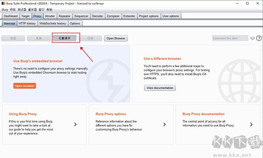This screenshot has width=263, height=158.
Task: Click the 行动 action button
Action: (x=90, y=38)
